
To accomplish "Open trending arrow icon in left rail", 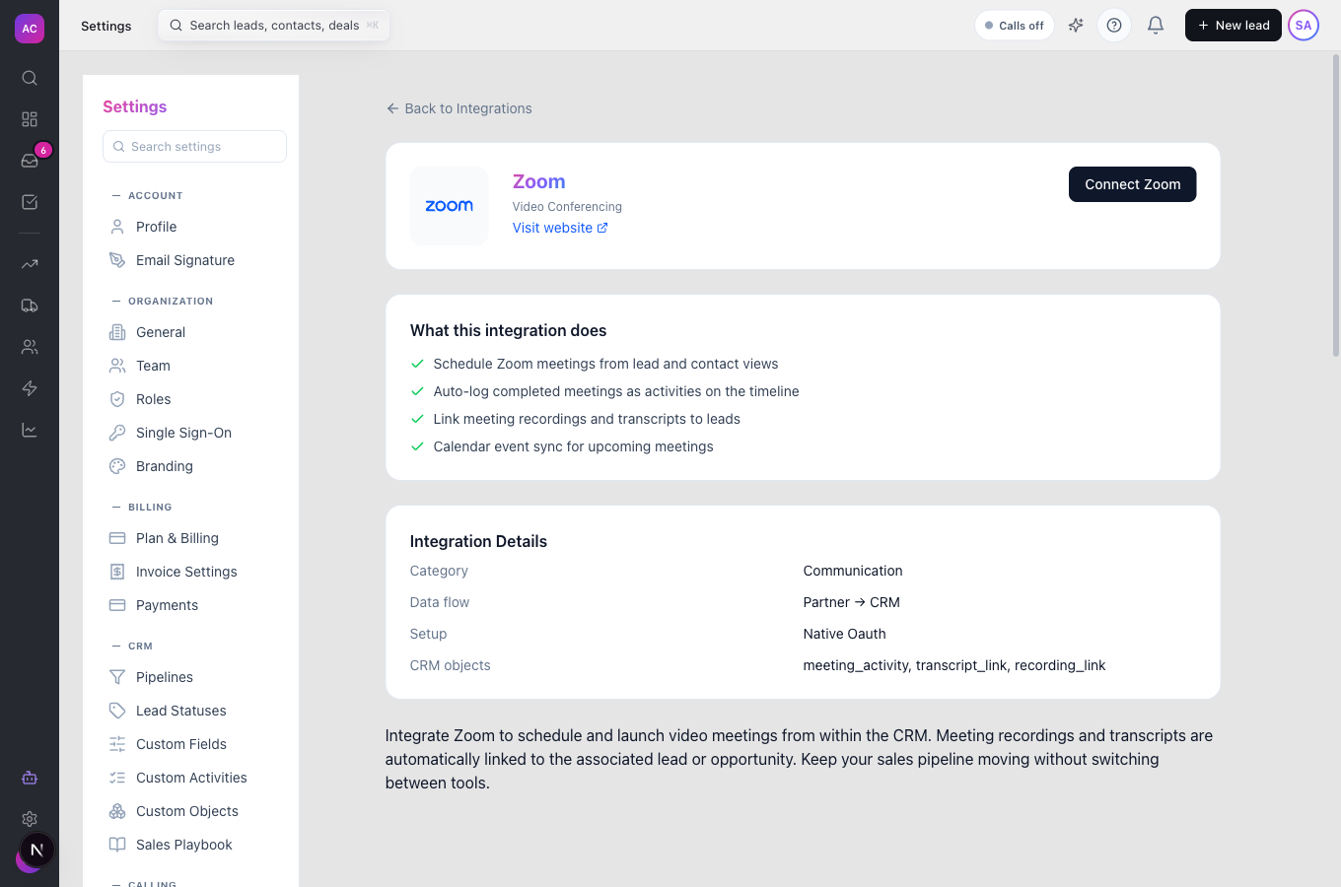I will (30, 264).
